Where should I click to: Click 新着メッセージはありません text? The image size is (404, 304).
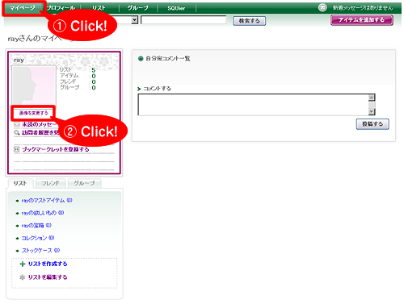click(x=363, y=8)
